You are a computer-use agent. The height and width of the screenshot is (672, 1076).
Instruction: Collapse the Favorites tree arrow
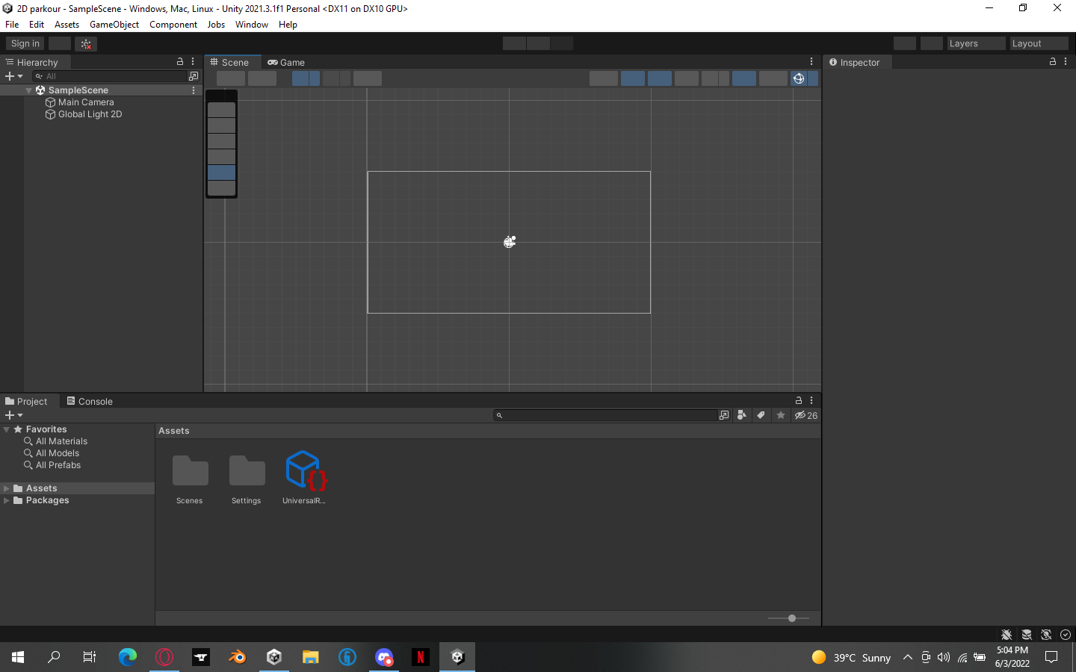click(x=7, y=429)
